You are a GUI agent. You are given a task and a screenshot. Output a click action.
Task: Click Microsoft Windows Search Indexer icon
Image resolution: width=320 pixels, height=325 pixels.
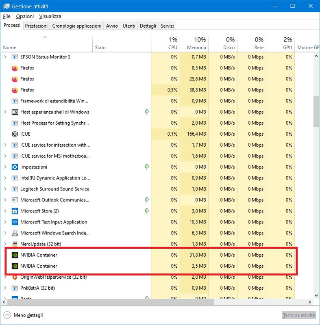[x=15, y=233]
